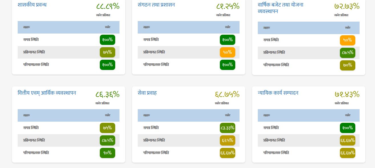Click the ६२.५% badge in सेवा प्रवाह

pyautogui.click(x=227, y=140)
